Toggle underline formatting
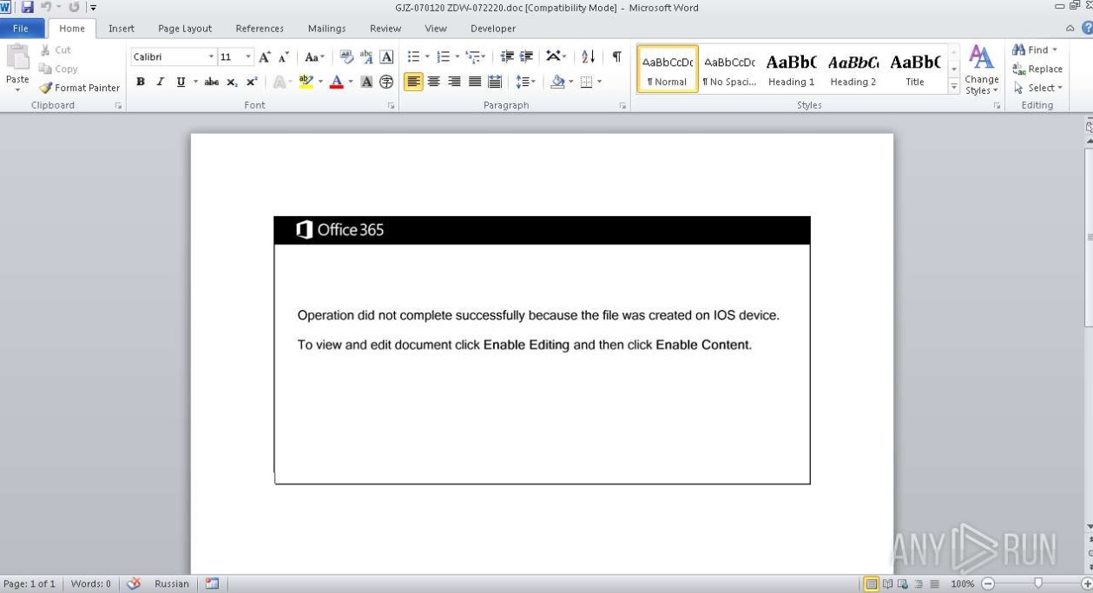The height and width of the screenshot is (593, 1093). pos(181,82)
